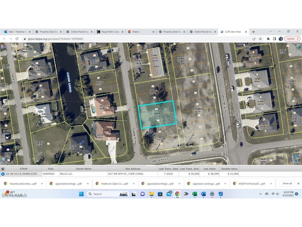Screen dimensions: 302x227
Task: Bookmark this page with the star icon
Action: (x=260, y=39)
